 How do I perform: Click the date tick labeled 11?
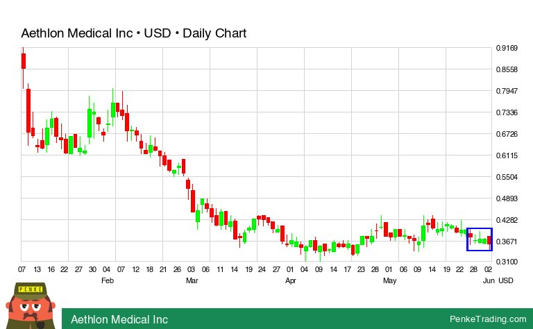tap(220, 269)
